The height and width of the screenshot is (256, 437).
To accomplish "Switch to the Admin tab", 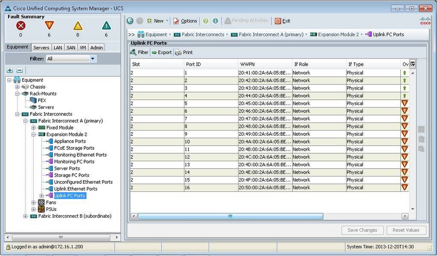I will (x=97, y=48).
